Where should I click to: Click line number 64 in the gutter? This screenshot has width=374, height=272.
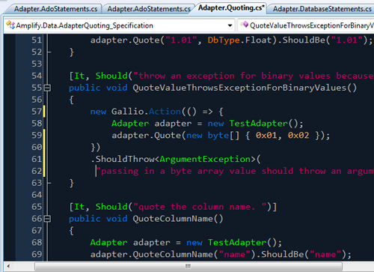click(37, 195)
